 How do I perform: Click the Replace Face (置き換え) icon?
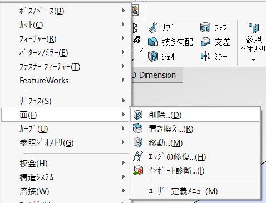pyautogui.click(x=138, y=128)
